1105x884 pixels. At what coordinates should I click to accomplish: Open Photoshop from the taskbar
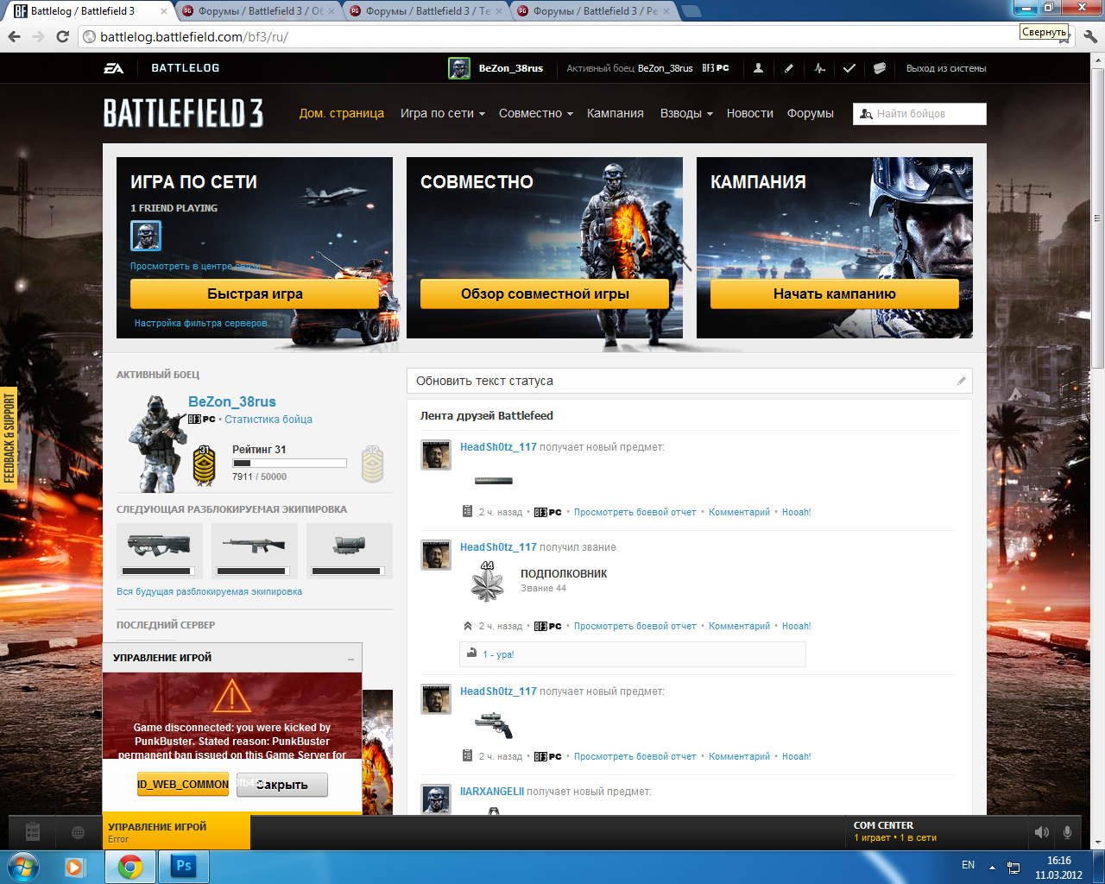coord(183,867)
